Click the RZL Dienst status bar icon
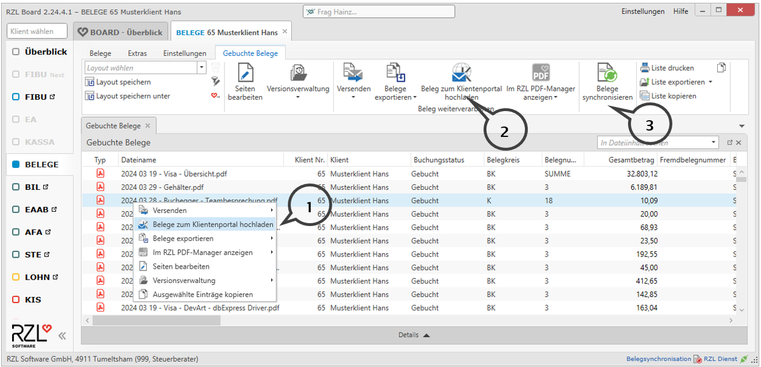This screenshot has width=761, height=367. (x=697, y=359)
